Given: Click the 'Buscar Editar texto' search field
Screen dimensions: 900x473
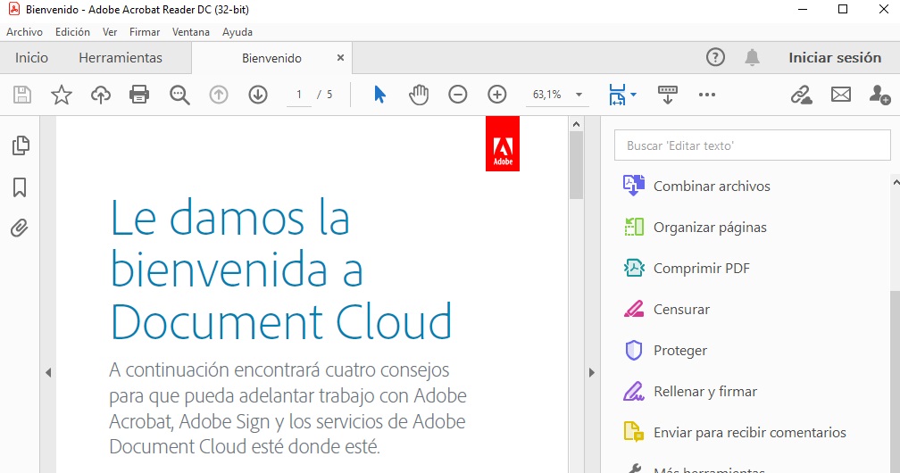Looking at the screenshot, I should (x=752, y=145).
